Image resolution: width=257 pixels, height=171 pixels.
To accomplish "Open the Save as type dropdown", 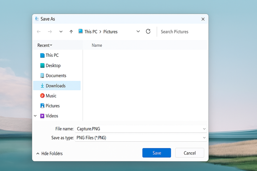I will pos(204,138).
